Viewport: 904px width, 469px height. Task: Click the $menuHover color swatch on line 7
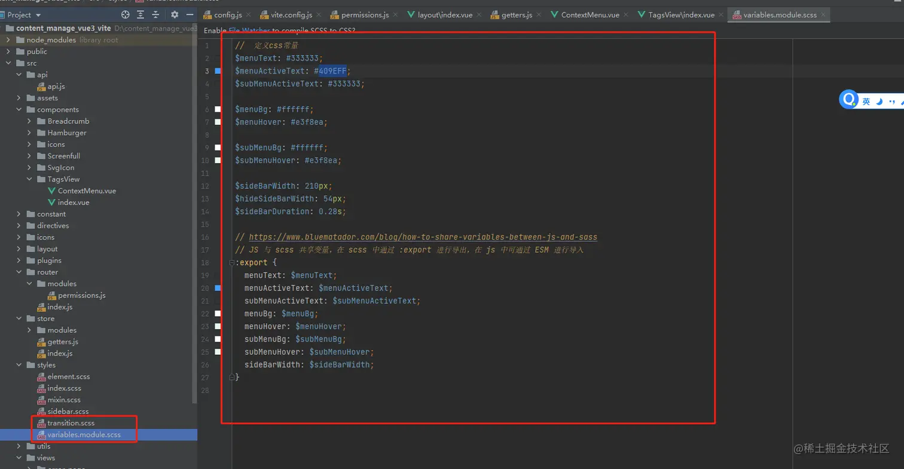218,122
